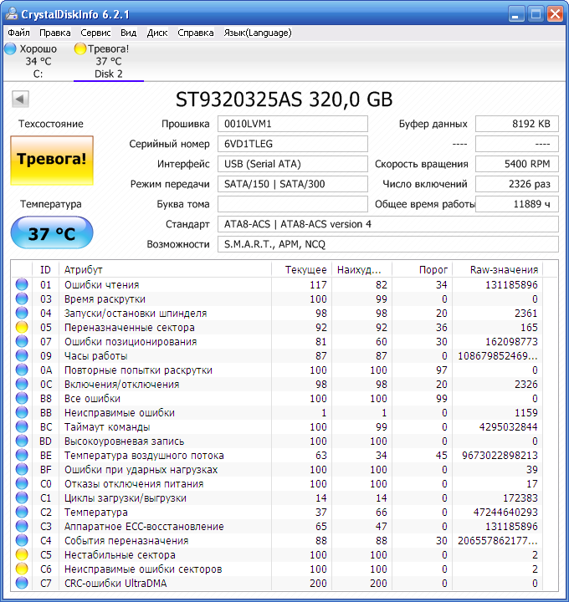Go to previous disk with left arrow button

point(20,99)
